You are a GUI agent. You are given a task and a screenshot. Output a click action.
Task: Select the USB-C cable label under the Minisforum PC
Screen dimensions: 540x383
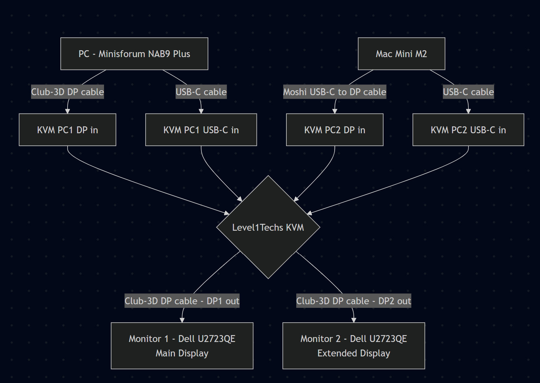[201, 92]
